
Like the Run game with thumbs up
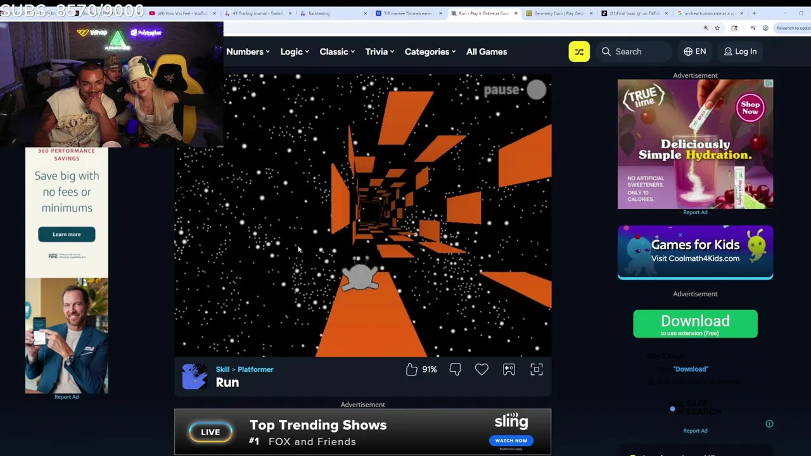click(x=411, y=369)
